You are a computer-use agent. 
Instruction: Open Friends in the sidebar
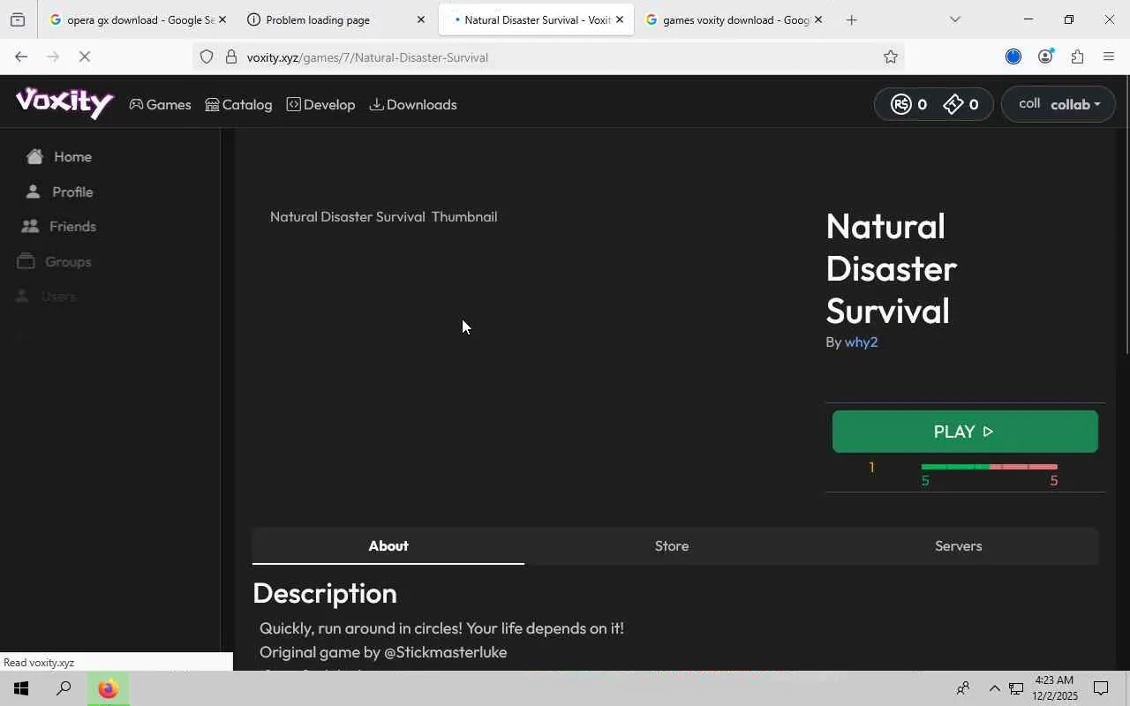pyautogui.click(x=59, y=227)
